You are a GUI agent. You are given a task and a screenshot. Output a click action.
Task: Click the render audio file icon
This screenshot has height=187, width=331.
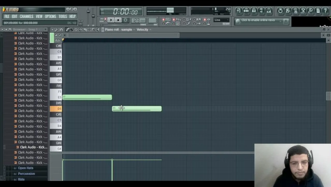tap(295, 11)
